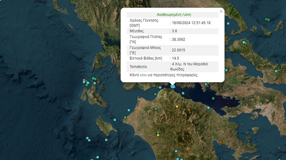286x160 pixels.
Task: Click the yellow marker beside the orange Peloponnese marker
Action: [177, 107]
